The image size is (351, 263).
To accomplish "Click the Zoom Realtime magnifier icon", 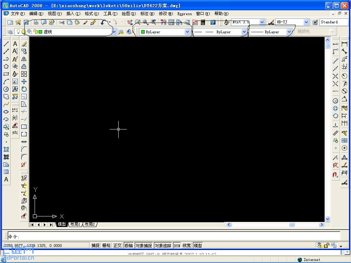I will tap(138, 22).
